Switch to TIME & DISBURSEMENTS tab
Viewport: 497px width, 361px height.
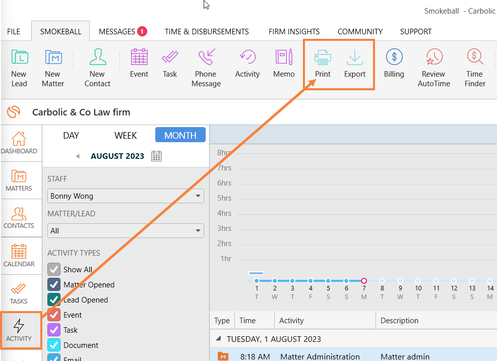point(207,32)
